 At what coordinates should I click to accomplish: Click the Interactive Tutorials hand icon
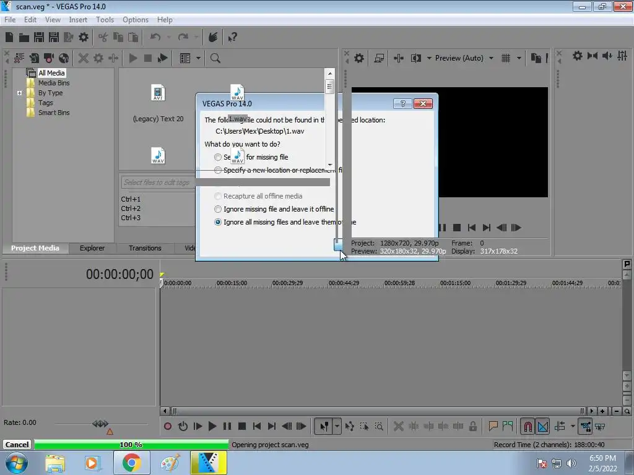tap(213, 37)
